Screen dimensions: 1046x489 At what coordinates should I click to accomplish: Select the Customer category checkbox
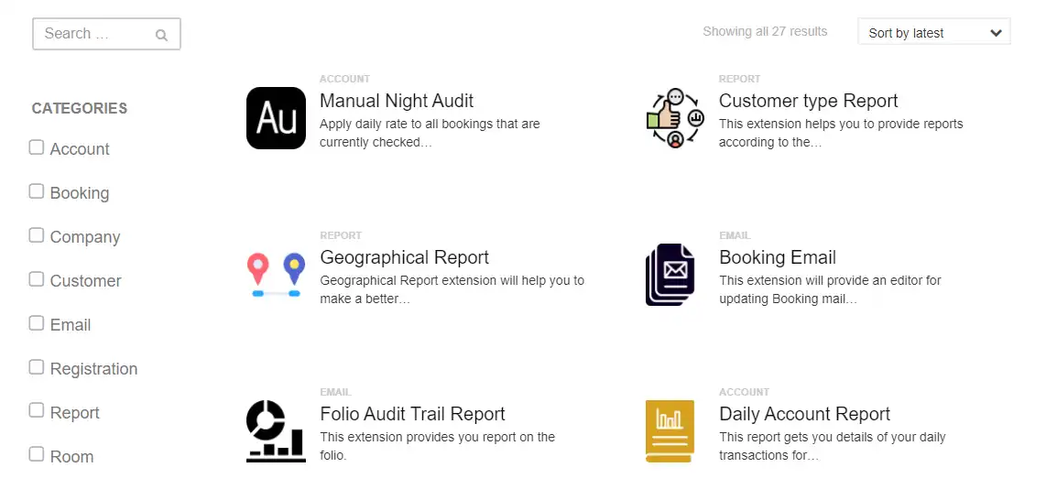click(37, 279)
